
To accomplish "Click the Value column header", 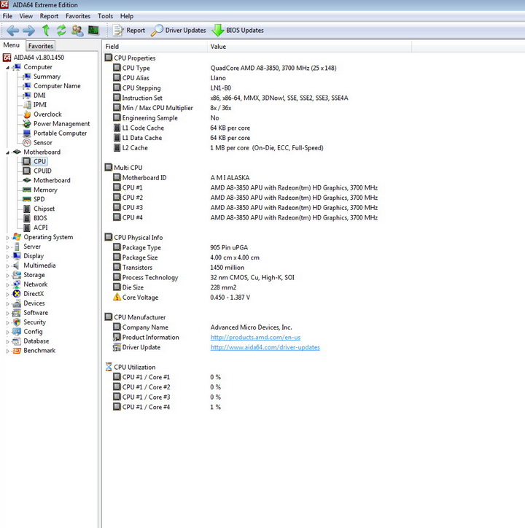I will (x=309, y=47).
